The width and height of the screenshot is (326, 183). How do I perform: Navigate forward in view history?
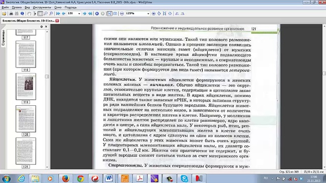(x=102, y=14)
